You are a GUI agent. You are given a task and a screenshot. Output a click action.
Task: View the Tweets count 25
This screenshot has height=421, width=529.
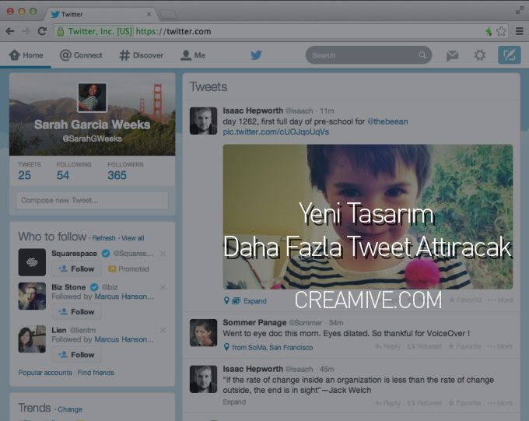point(25,175)
